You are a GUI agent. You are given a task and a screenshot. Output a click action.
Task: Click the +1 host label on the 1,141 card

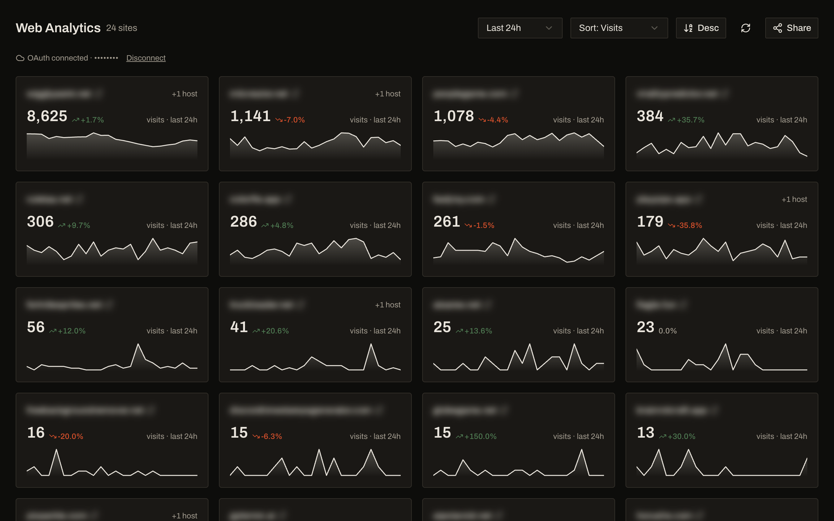(x=388, y=94)
